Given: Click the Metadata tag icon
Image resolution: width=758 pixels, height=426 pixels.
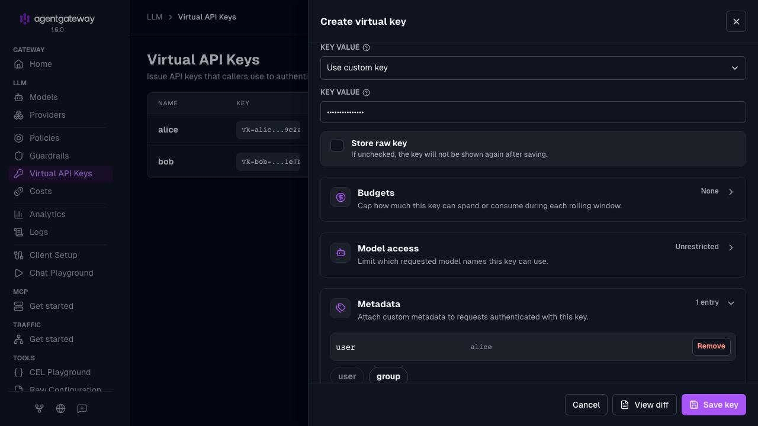Looking at the screenshot, I should point(341,308).
